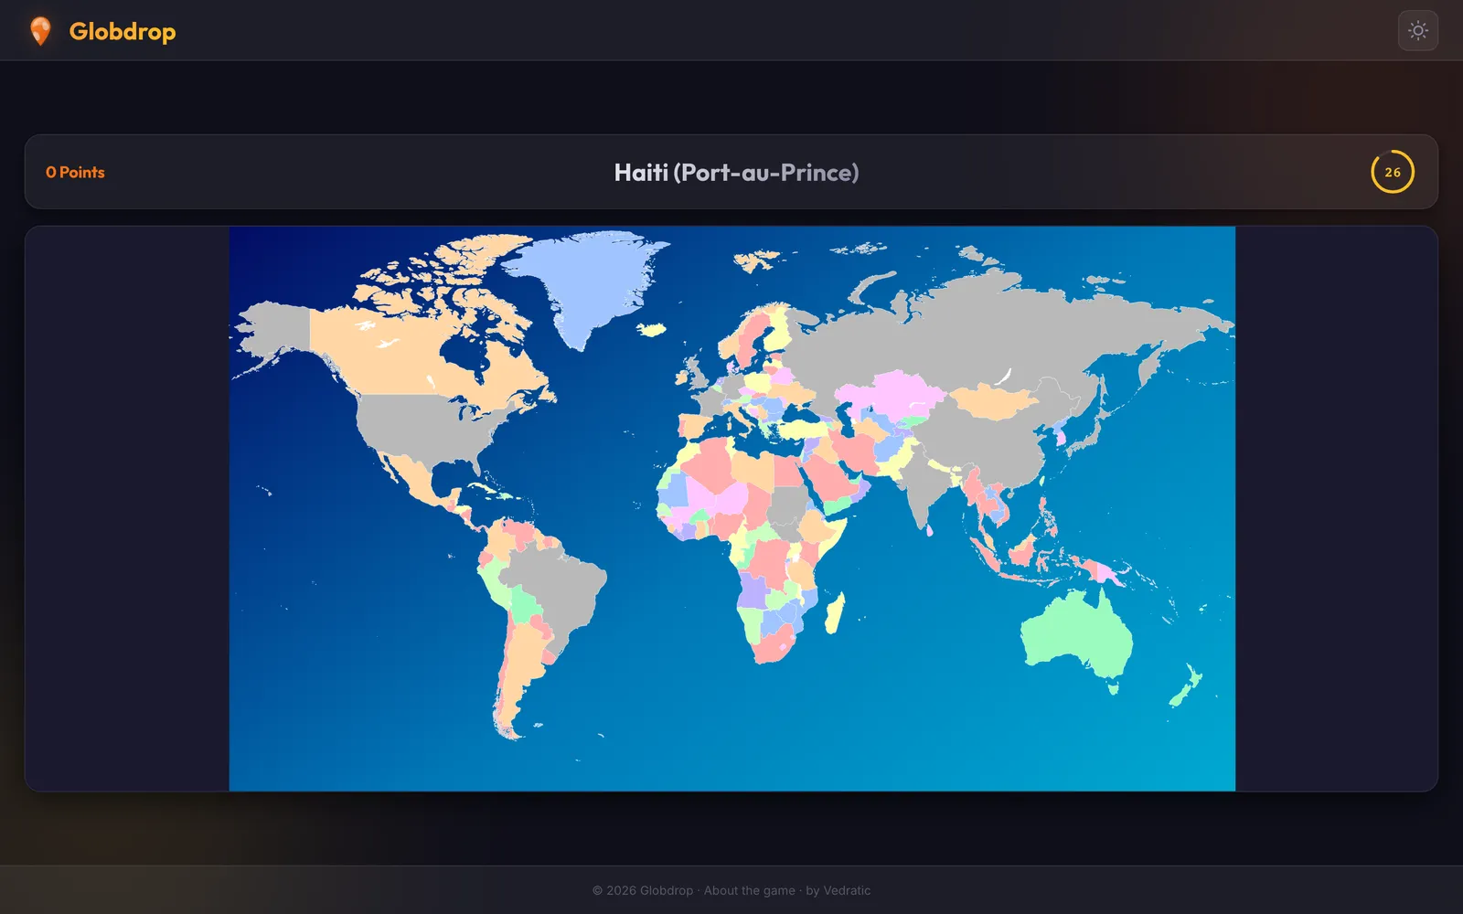
Task: Click the Globdrop map pin logo icon
Action: pos(40,31)
